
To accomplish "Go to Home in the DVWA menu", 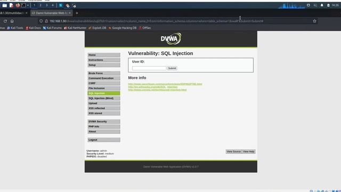I will click(x=104, y=55).
